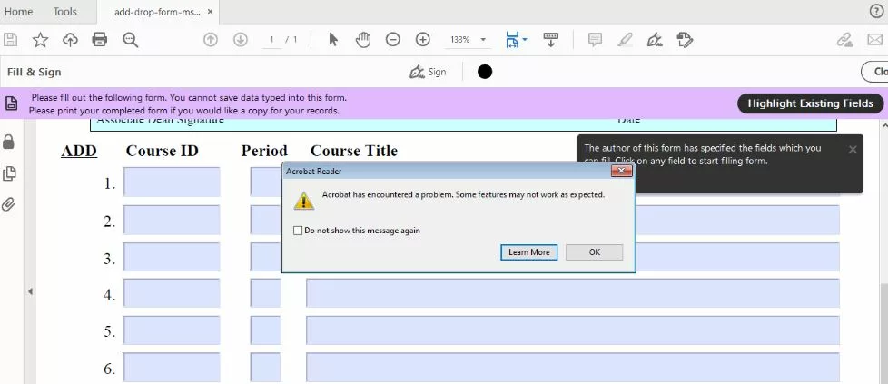Image resolution: width=888 pixels, height=384 pixels.
Task: Click the Learn More button
Action: (529, 252)
